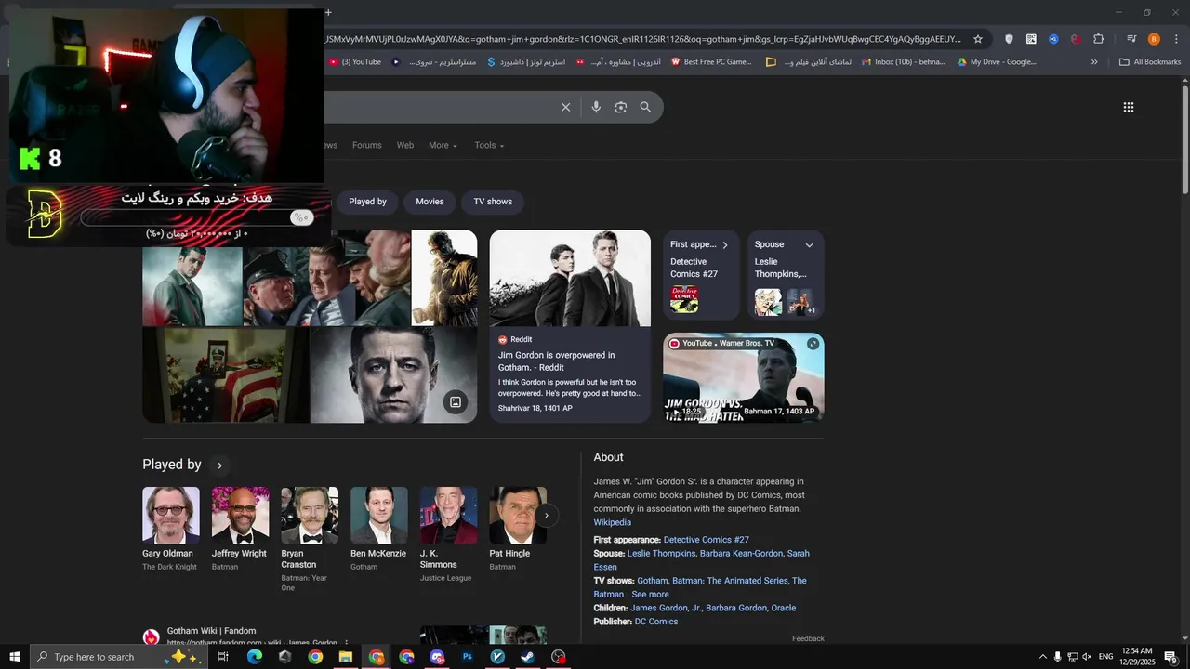Clear the Google search box text
The height and width of the screenshot is (669, 1190).
(565, 108)
